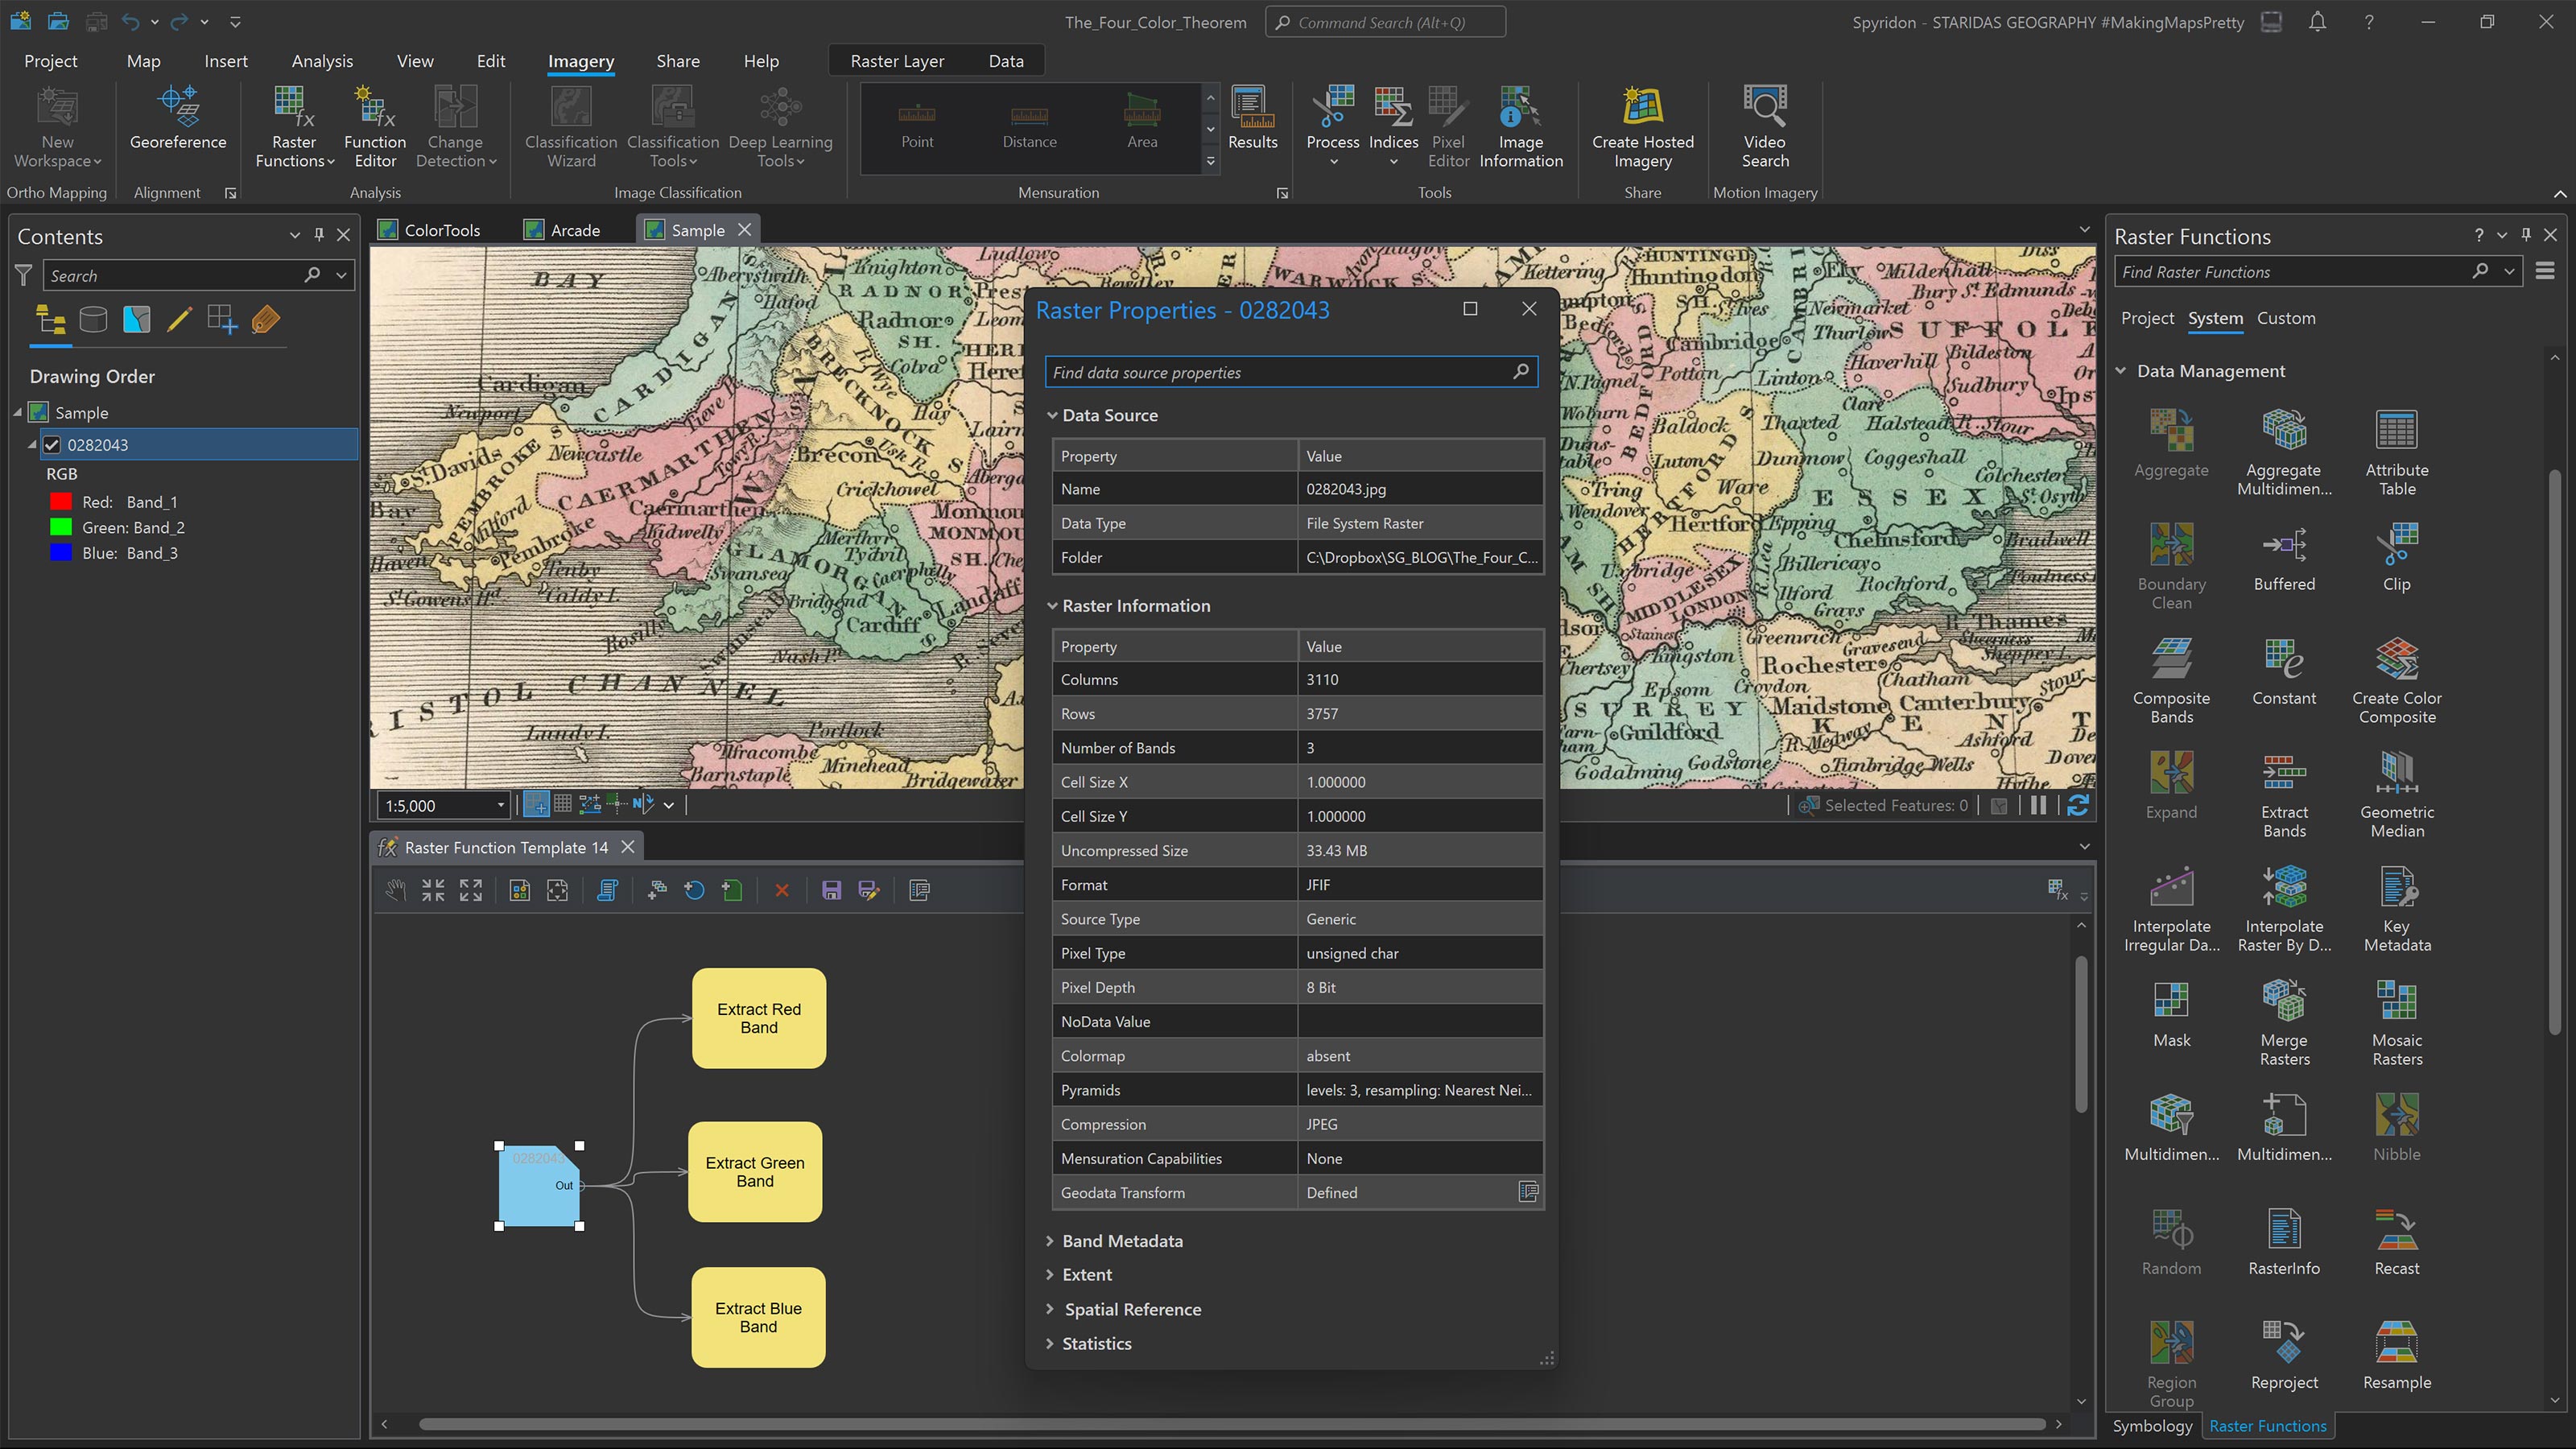Select the Extract Bands raster function
This screenshot has width=2576, height=1449.
2284,775
